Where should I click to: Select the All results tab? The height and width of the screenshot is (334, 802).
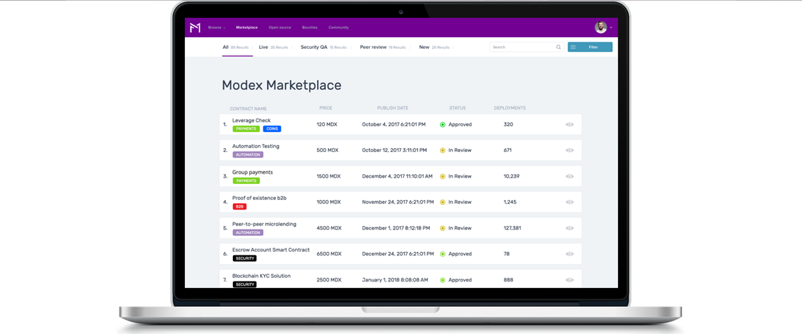coord(235,47)
